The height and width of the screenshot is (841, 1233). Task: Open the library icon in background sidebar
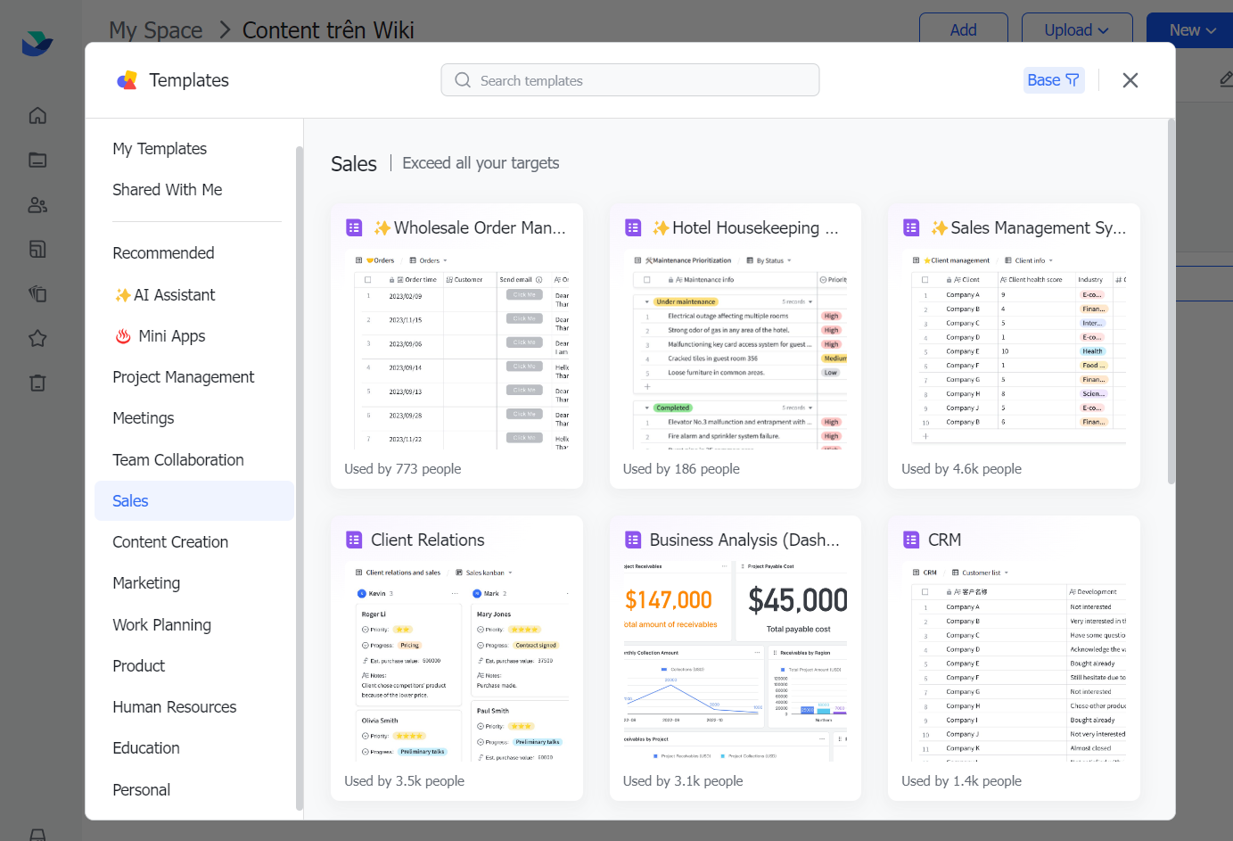coord(37,293)
